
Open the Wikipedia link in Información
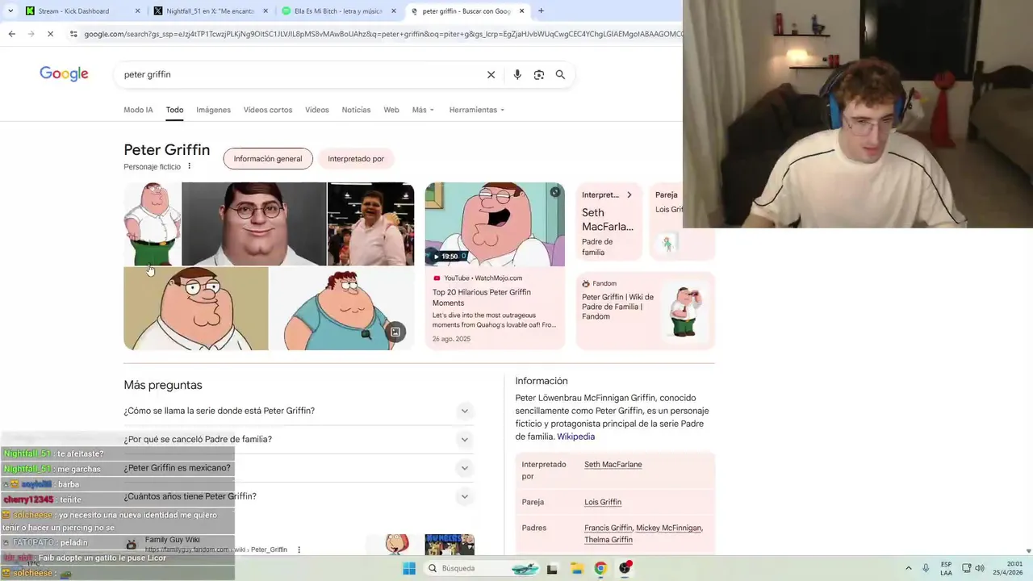click(575, 437)
